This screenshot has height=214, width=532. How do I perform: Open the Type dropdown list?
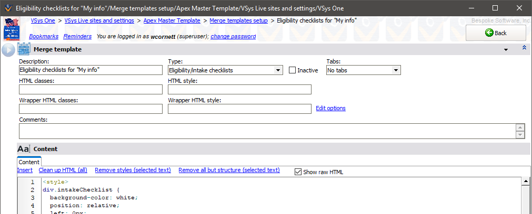pyautogui.click(x=278, y=70)
